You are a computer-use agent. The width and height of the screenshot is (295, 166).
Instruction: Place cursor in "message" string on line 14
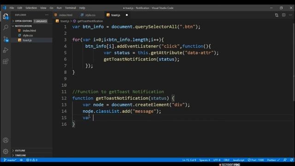144,111
